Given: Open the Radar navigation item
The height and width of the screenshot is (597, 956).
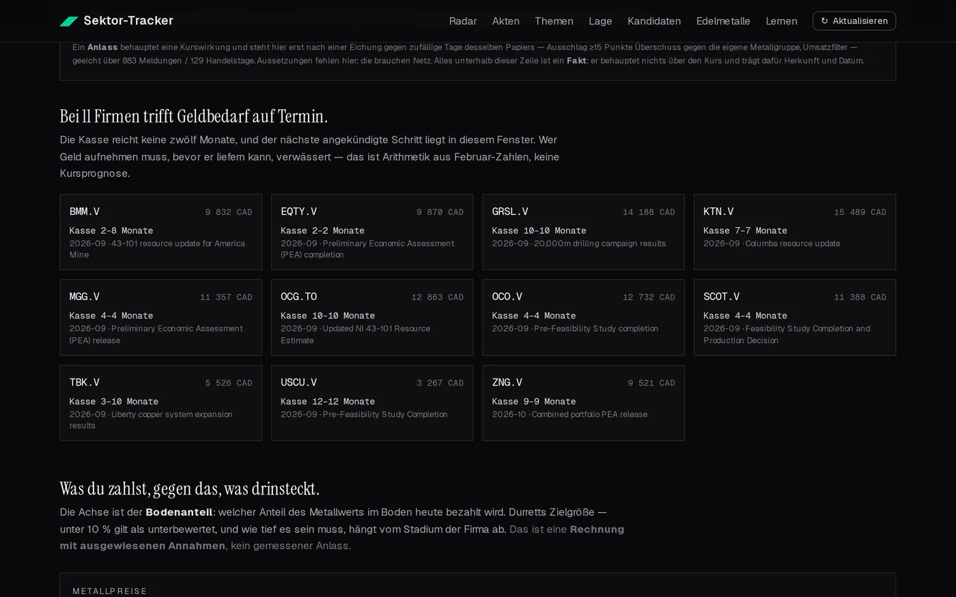Looking at the screenshot, I should (x=463, y=21).
